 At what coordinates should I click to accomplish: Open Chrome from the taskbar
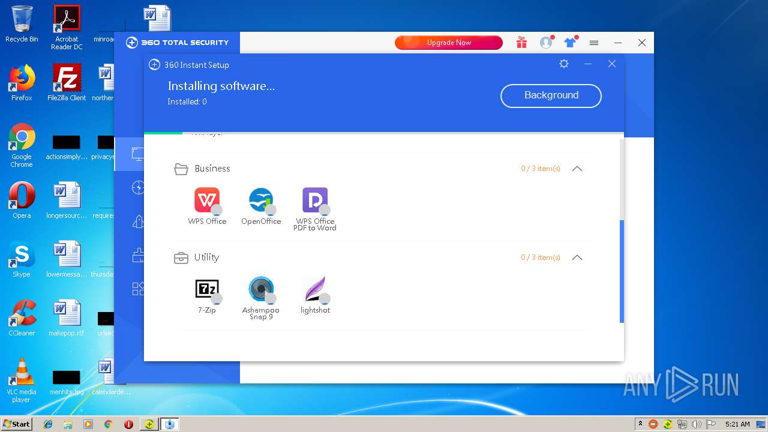click(108, 424)
